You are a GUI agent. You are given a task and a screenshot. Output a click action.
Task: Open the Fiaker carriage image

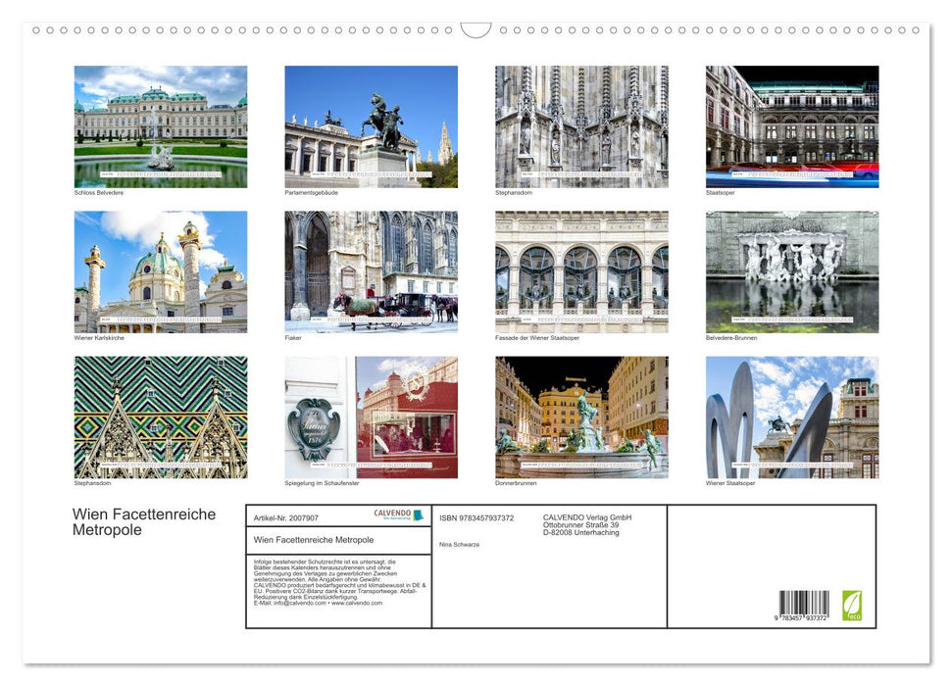[371, 270]
